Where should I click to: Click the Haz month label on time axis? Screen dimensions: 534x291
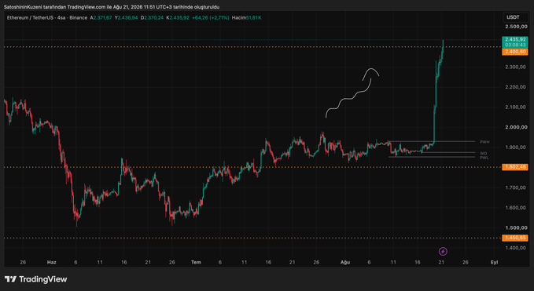pyautogui.click(x=51, y=262)
